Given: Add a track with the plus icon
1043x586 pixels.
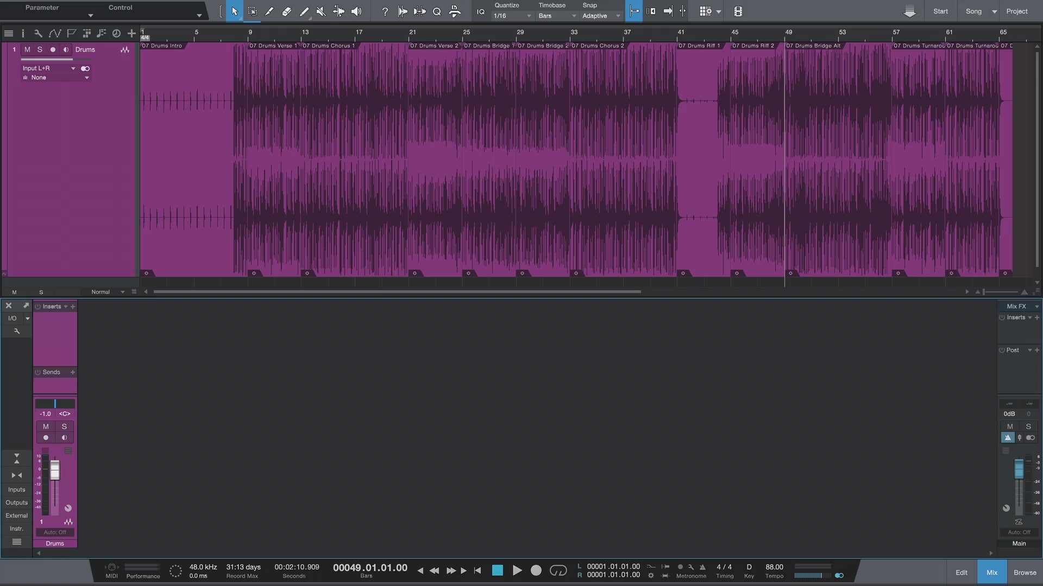Looking at the screenshot, I should pos(131,34).
